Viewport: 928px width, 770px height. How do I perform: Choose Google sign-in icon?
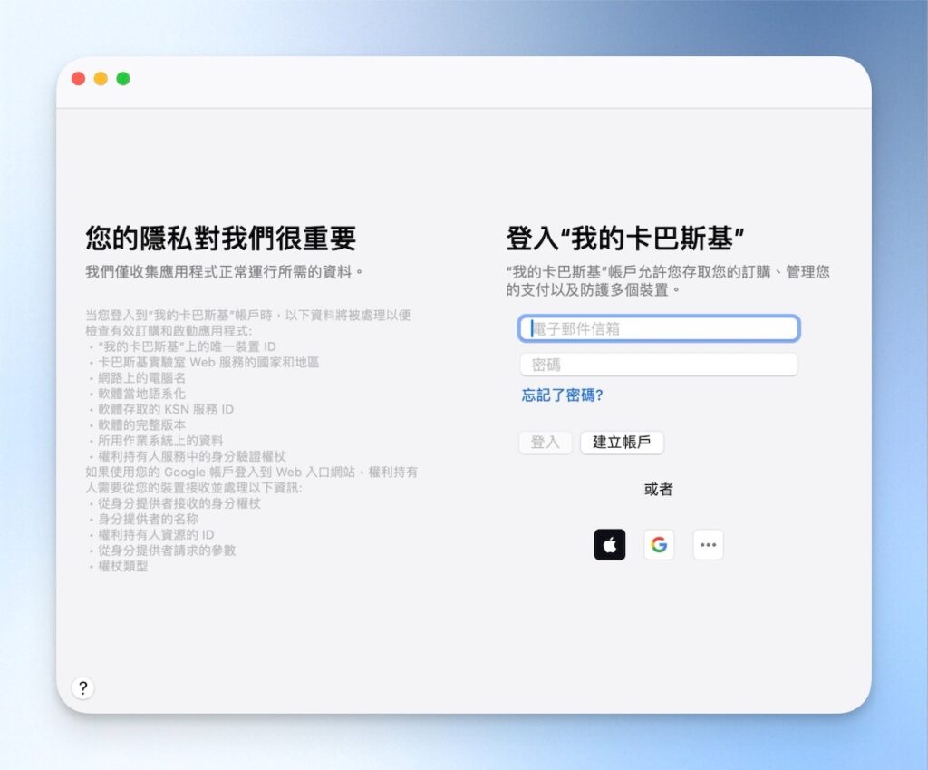point(659,544)
